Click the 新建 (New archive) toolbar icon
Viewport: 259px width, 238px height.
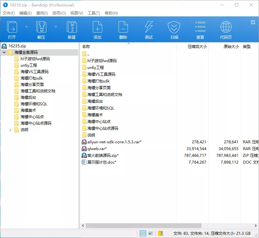pyautogui.click(x=71, y=29)
